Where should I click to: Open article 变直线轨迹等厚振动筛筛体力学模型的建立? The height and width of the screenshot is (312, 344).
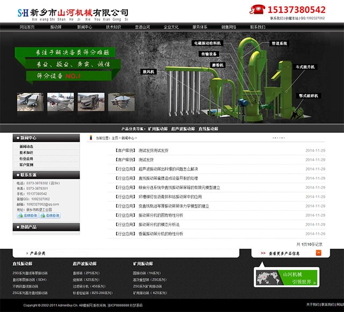point(174,206)
